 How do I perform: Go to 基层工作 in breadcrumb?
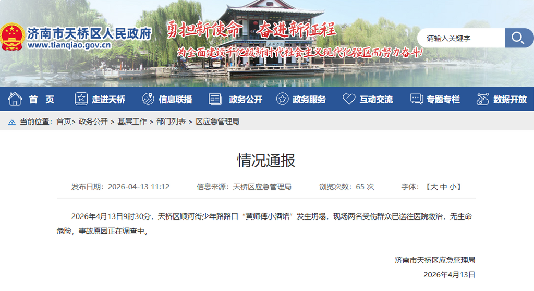click(x=132, y=122)
